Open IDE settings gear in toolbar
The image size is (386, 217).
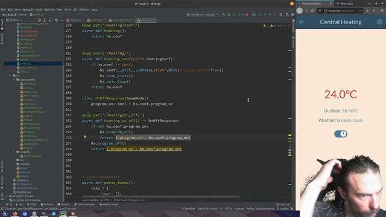(x=293, y=14)
